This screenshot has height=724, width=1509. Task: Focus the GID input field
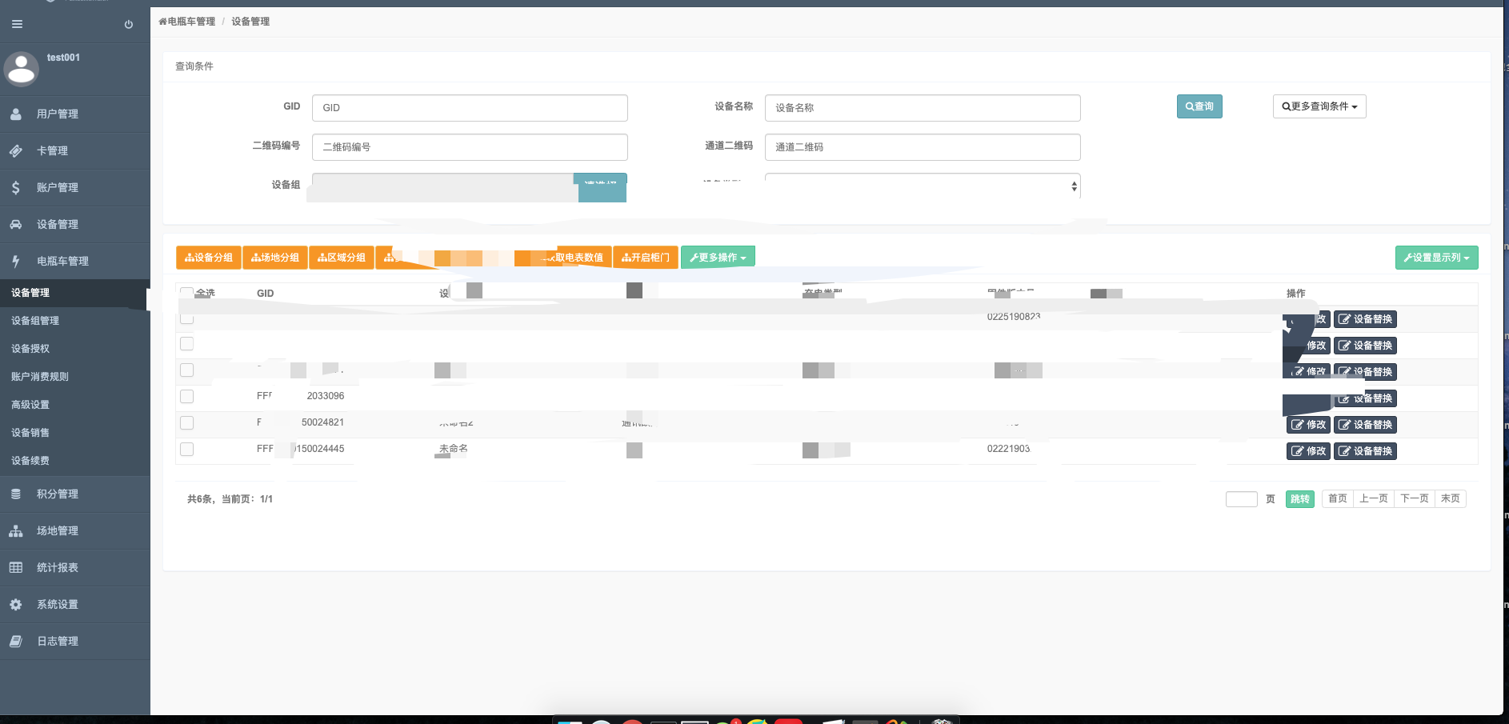[x=470, y=108]
